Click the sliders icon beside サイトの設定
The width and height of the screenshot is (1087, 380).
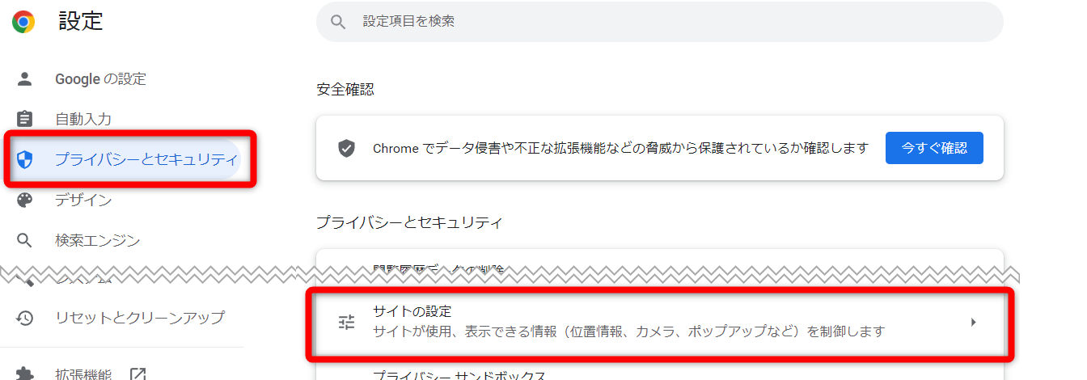tap(347, 322)
